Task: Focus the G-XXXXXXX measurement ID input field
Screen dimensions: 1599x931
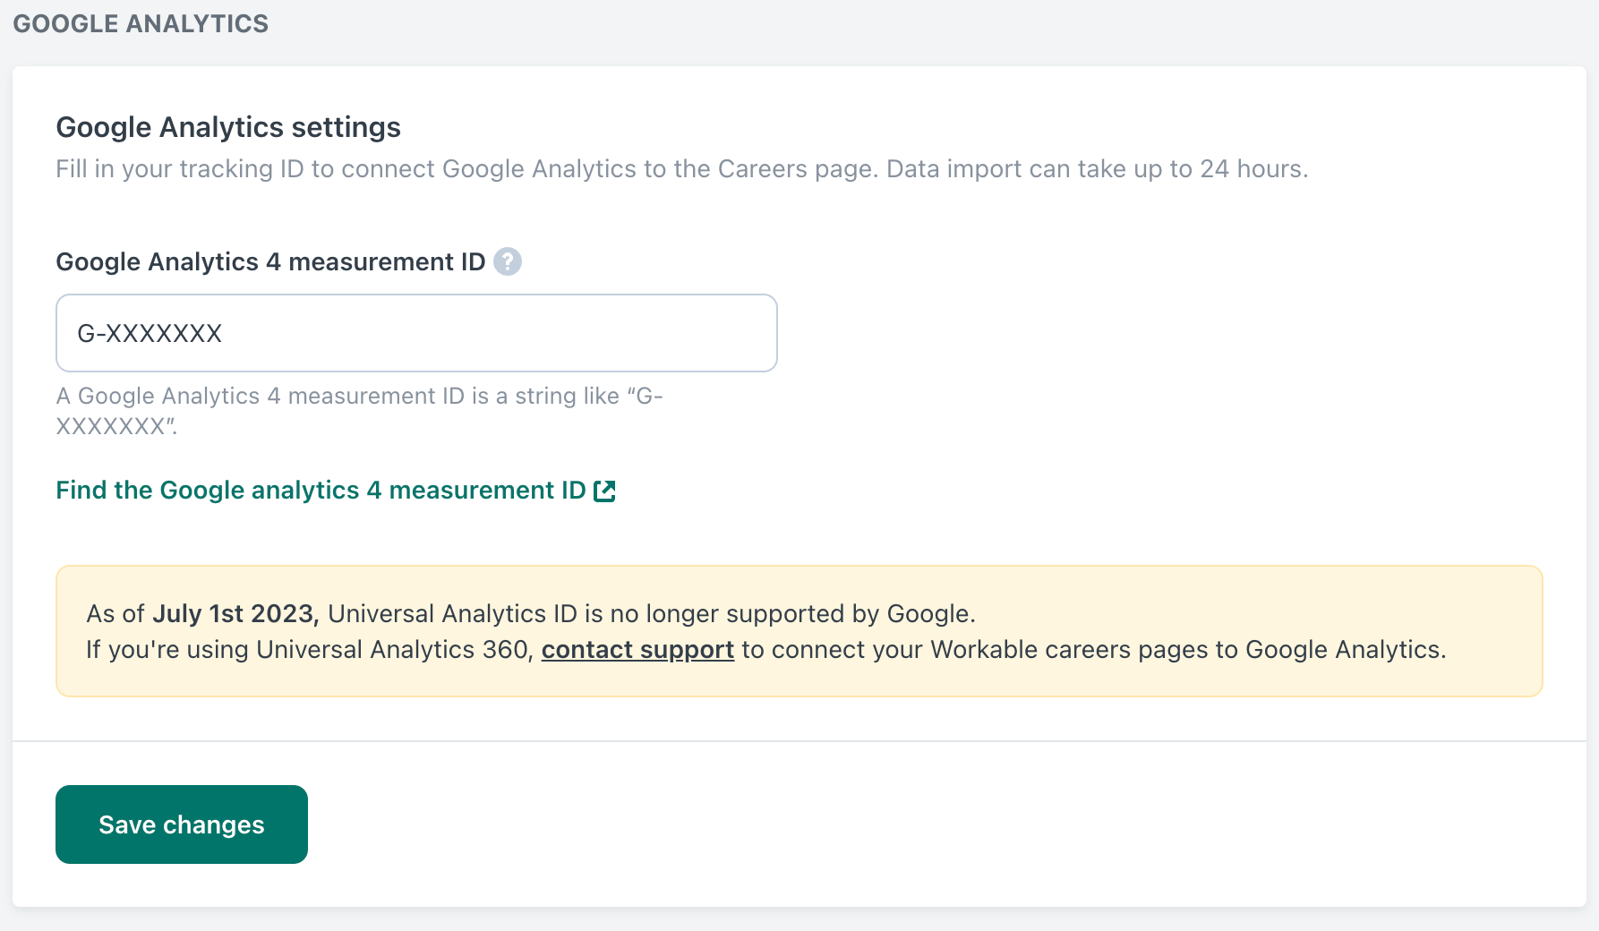Action: coord(416,333)
